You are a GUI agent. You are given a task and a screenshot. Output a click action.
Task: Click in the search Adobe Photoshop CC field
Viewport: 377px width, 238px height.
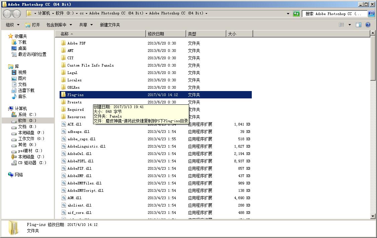335,14
